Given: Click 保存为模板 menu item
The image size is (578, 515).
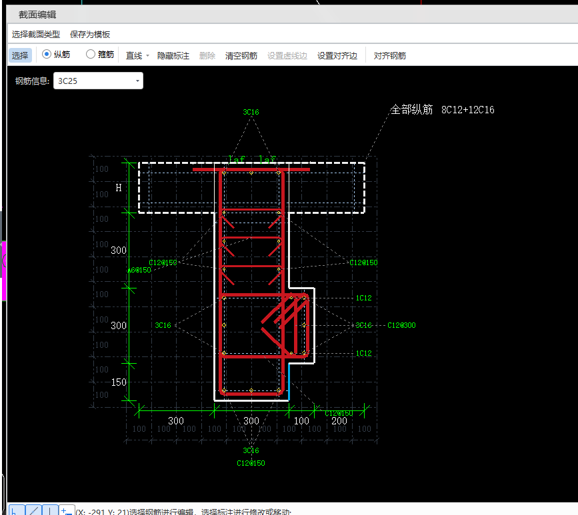Looking at the screenshot, I should [90, 34].
